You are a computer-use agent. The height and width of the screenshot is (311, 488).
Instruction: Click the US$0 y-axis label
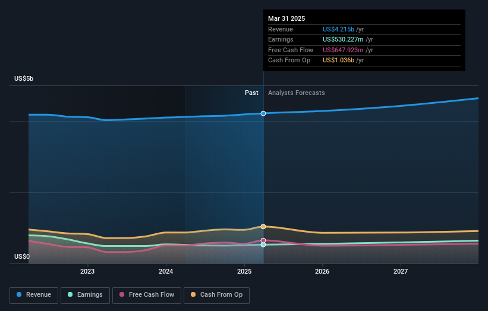coord(22,256)
